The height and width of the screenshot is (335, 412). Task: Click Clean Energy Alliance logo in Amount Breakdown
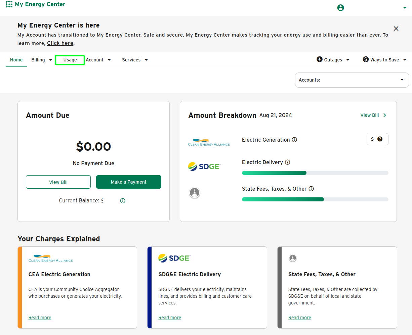coord(209,142)
